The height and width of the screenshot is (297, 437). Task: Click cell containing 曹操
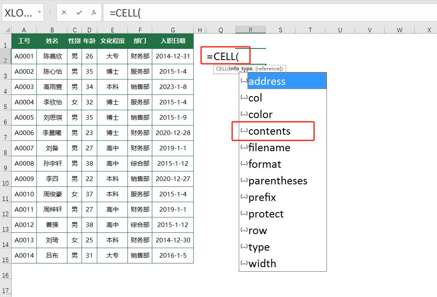[52, 225]
